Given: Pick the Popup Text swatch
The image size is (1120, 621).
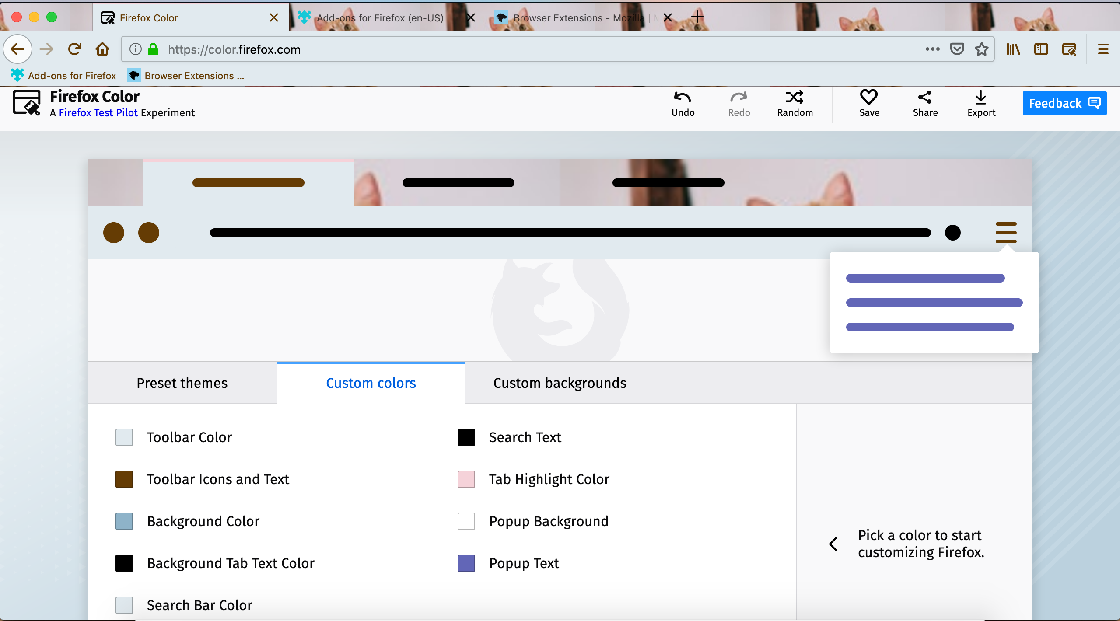Looking at the screenshot, I should 466,563.
